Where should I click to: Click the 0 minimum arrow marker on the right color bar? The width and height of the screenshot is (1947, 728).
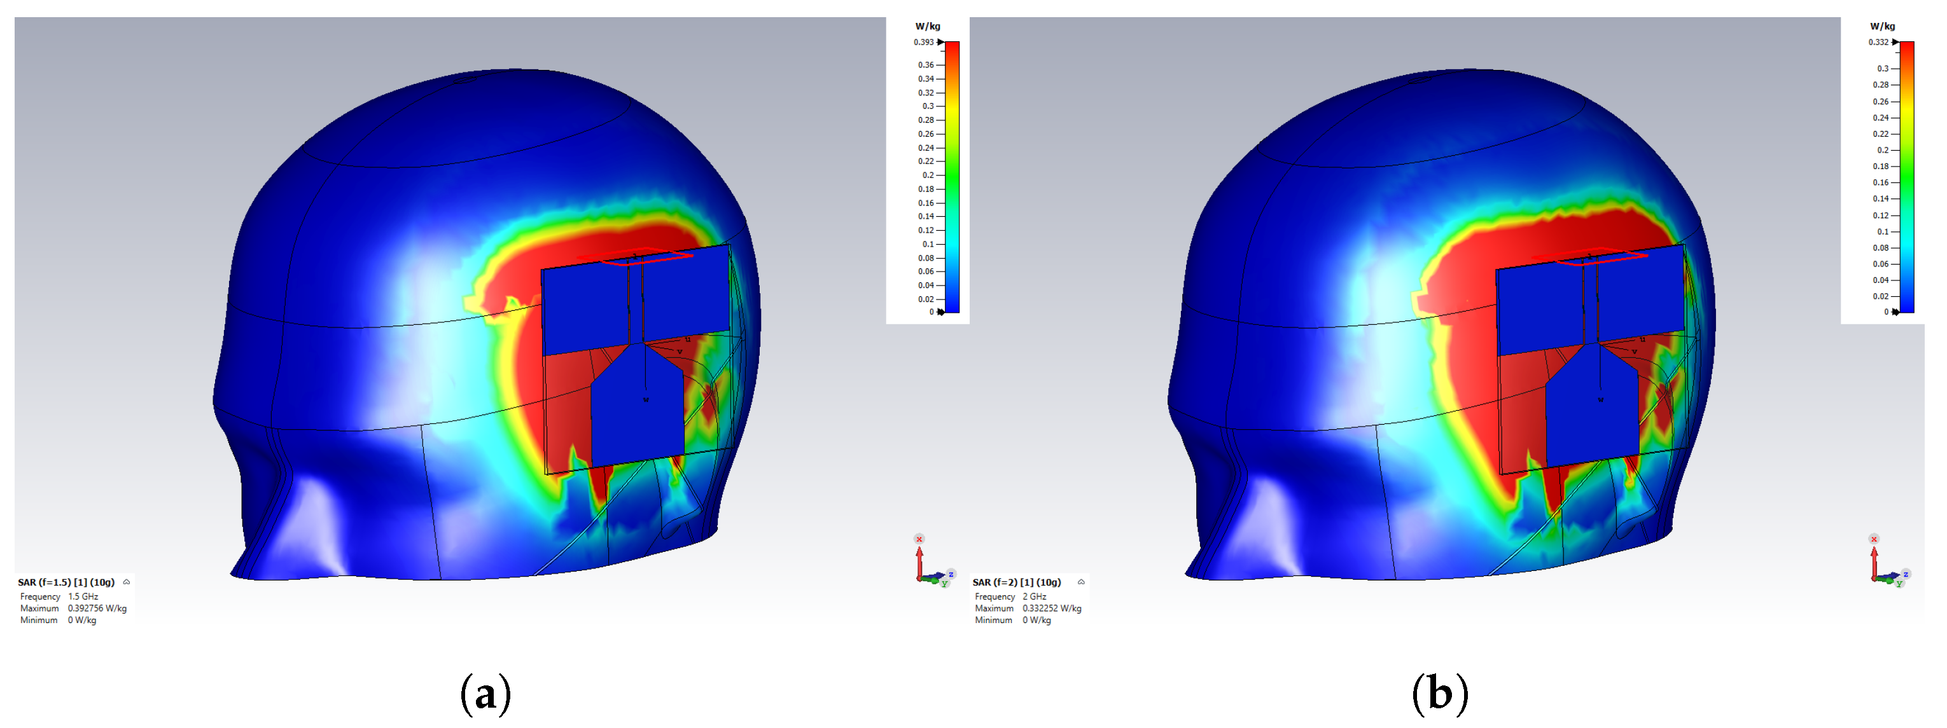pos(1895,312)
